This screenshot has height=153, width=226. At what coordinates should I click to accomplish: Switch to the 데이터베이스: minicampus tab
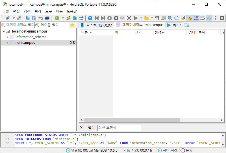click(140, 25)
